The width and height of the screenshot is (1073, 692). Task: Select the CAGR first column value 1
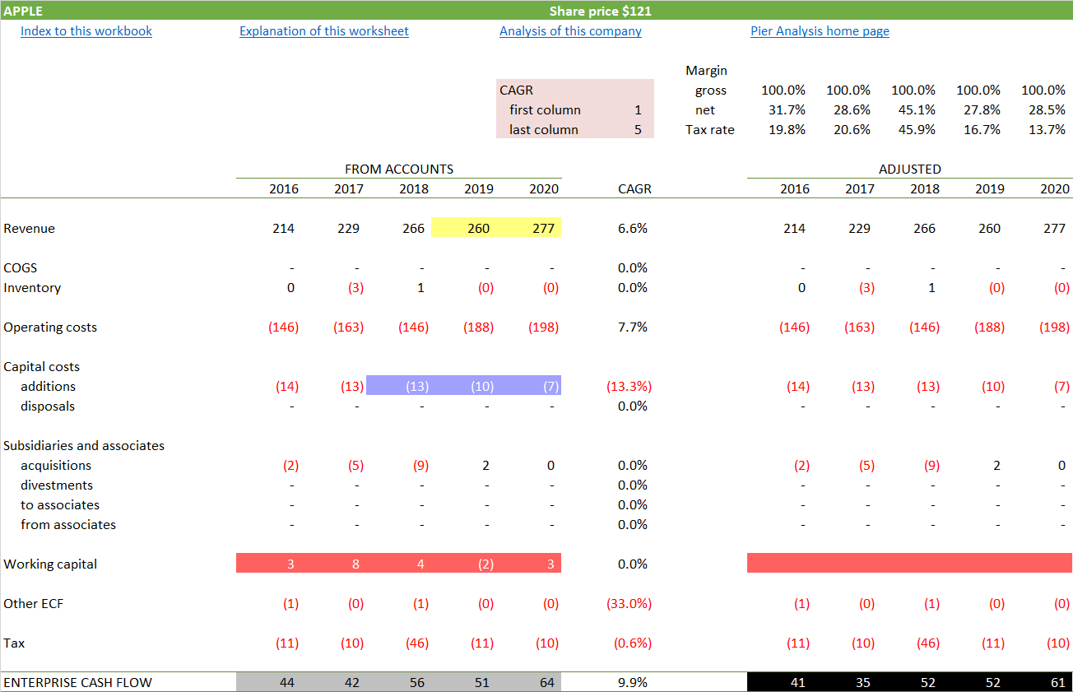click(638, 110)
